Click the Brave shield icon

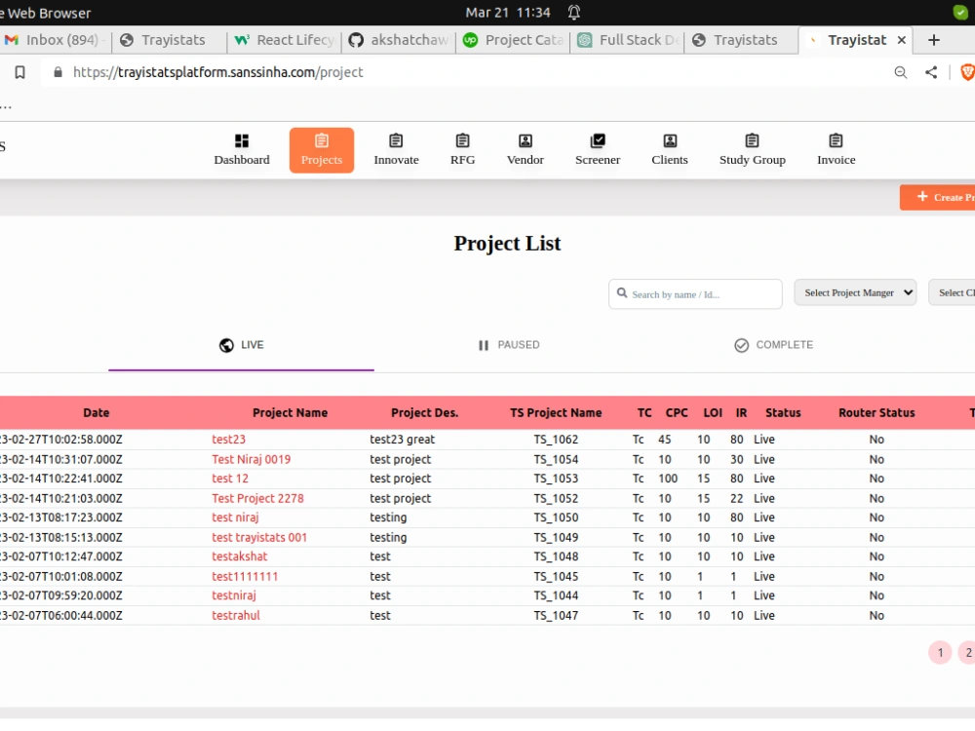point(967,73)
